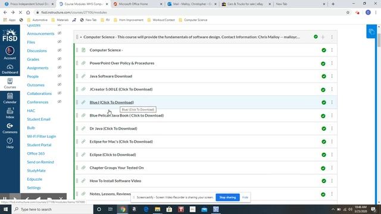Add item to Computer Science module
This screenshot has height=214, width=381.
pos(323,37)
